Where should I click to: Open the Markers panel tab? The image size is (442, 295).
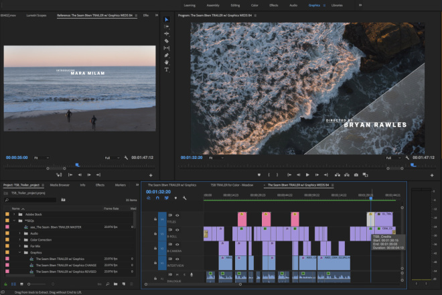point(121,185)
